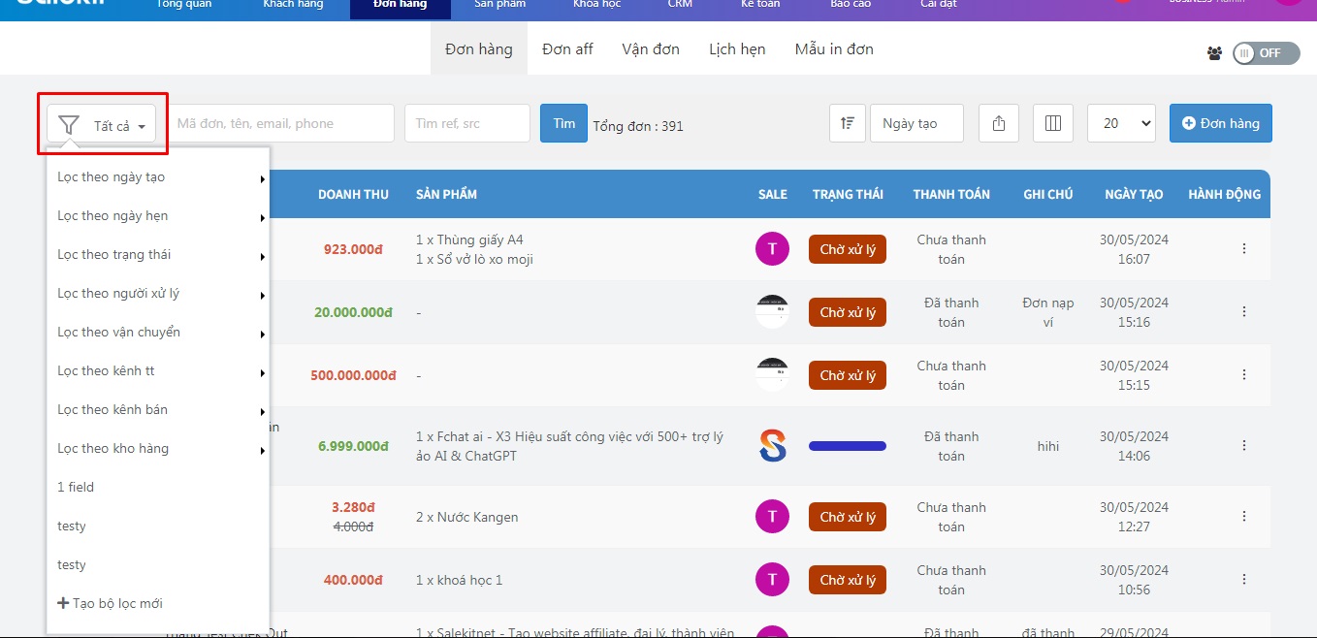Click the funnel filter icon
The image size is (1317, 638).
[69, 125]
